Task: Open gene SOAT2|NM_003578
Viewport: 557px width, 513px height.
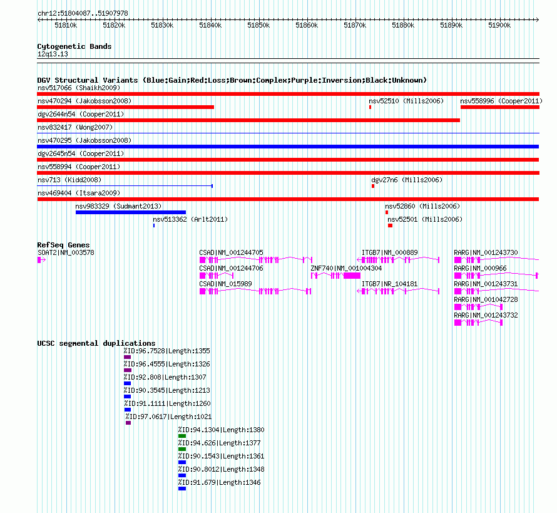Action: click(x=41, y=260)
